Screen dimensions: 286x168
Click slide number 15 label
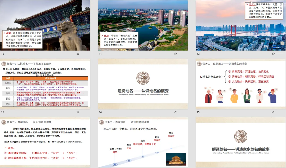click(198, 112)
